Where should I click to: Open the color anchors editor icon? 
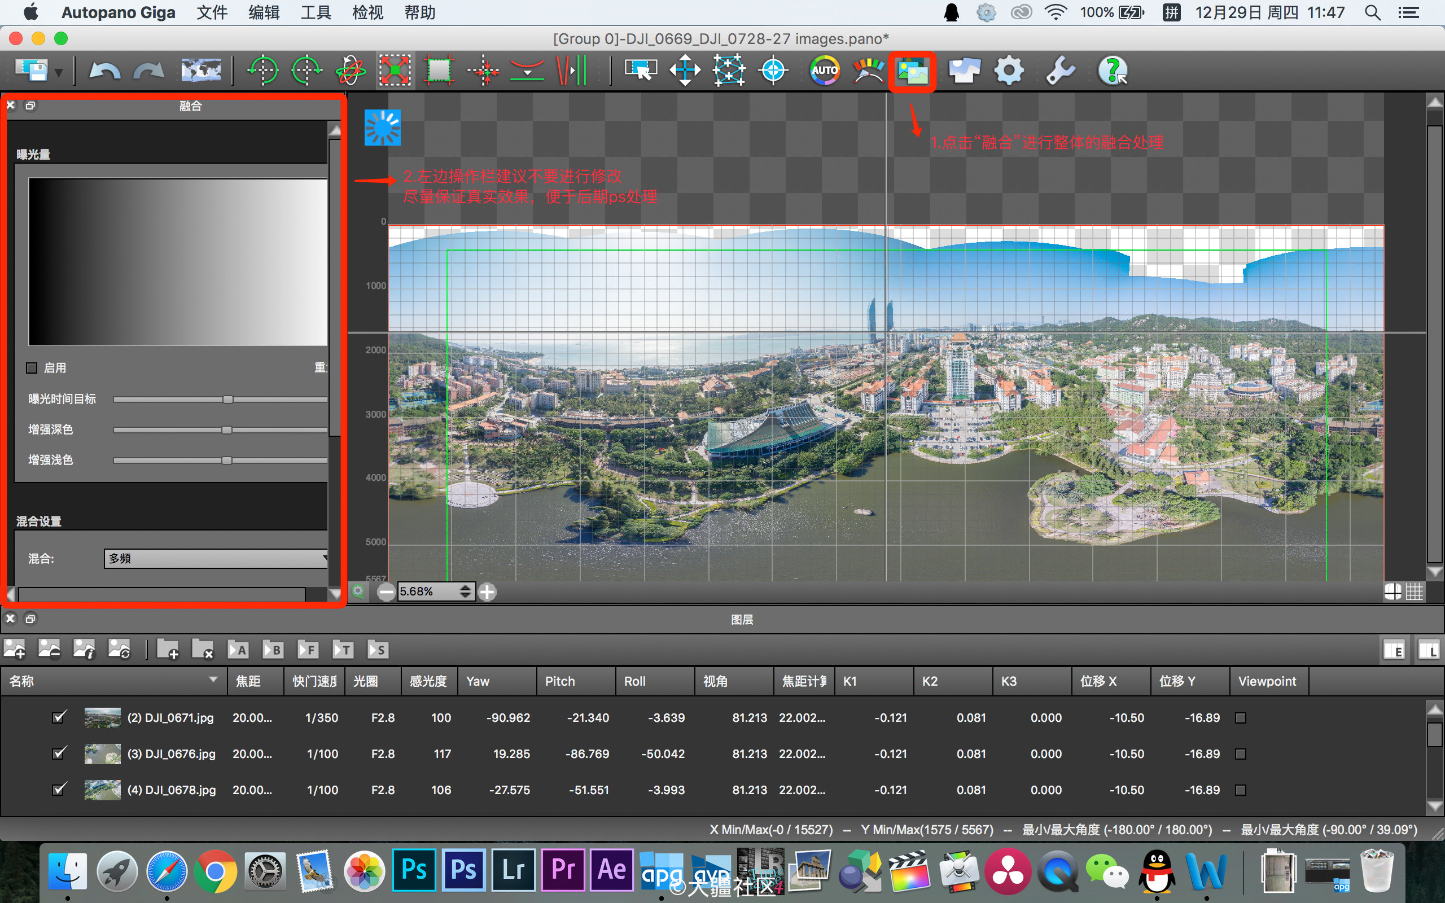click(868, 71)
